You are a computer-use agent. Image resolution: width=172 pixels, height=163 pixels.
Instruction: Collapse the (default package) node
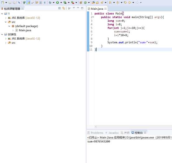pyautogui.click(x=9, y=26)
